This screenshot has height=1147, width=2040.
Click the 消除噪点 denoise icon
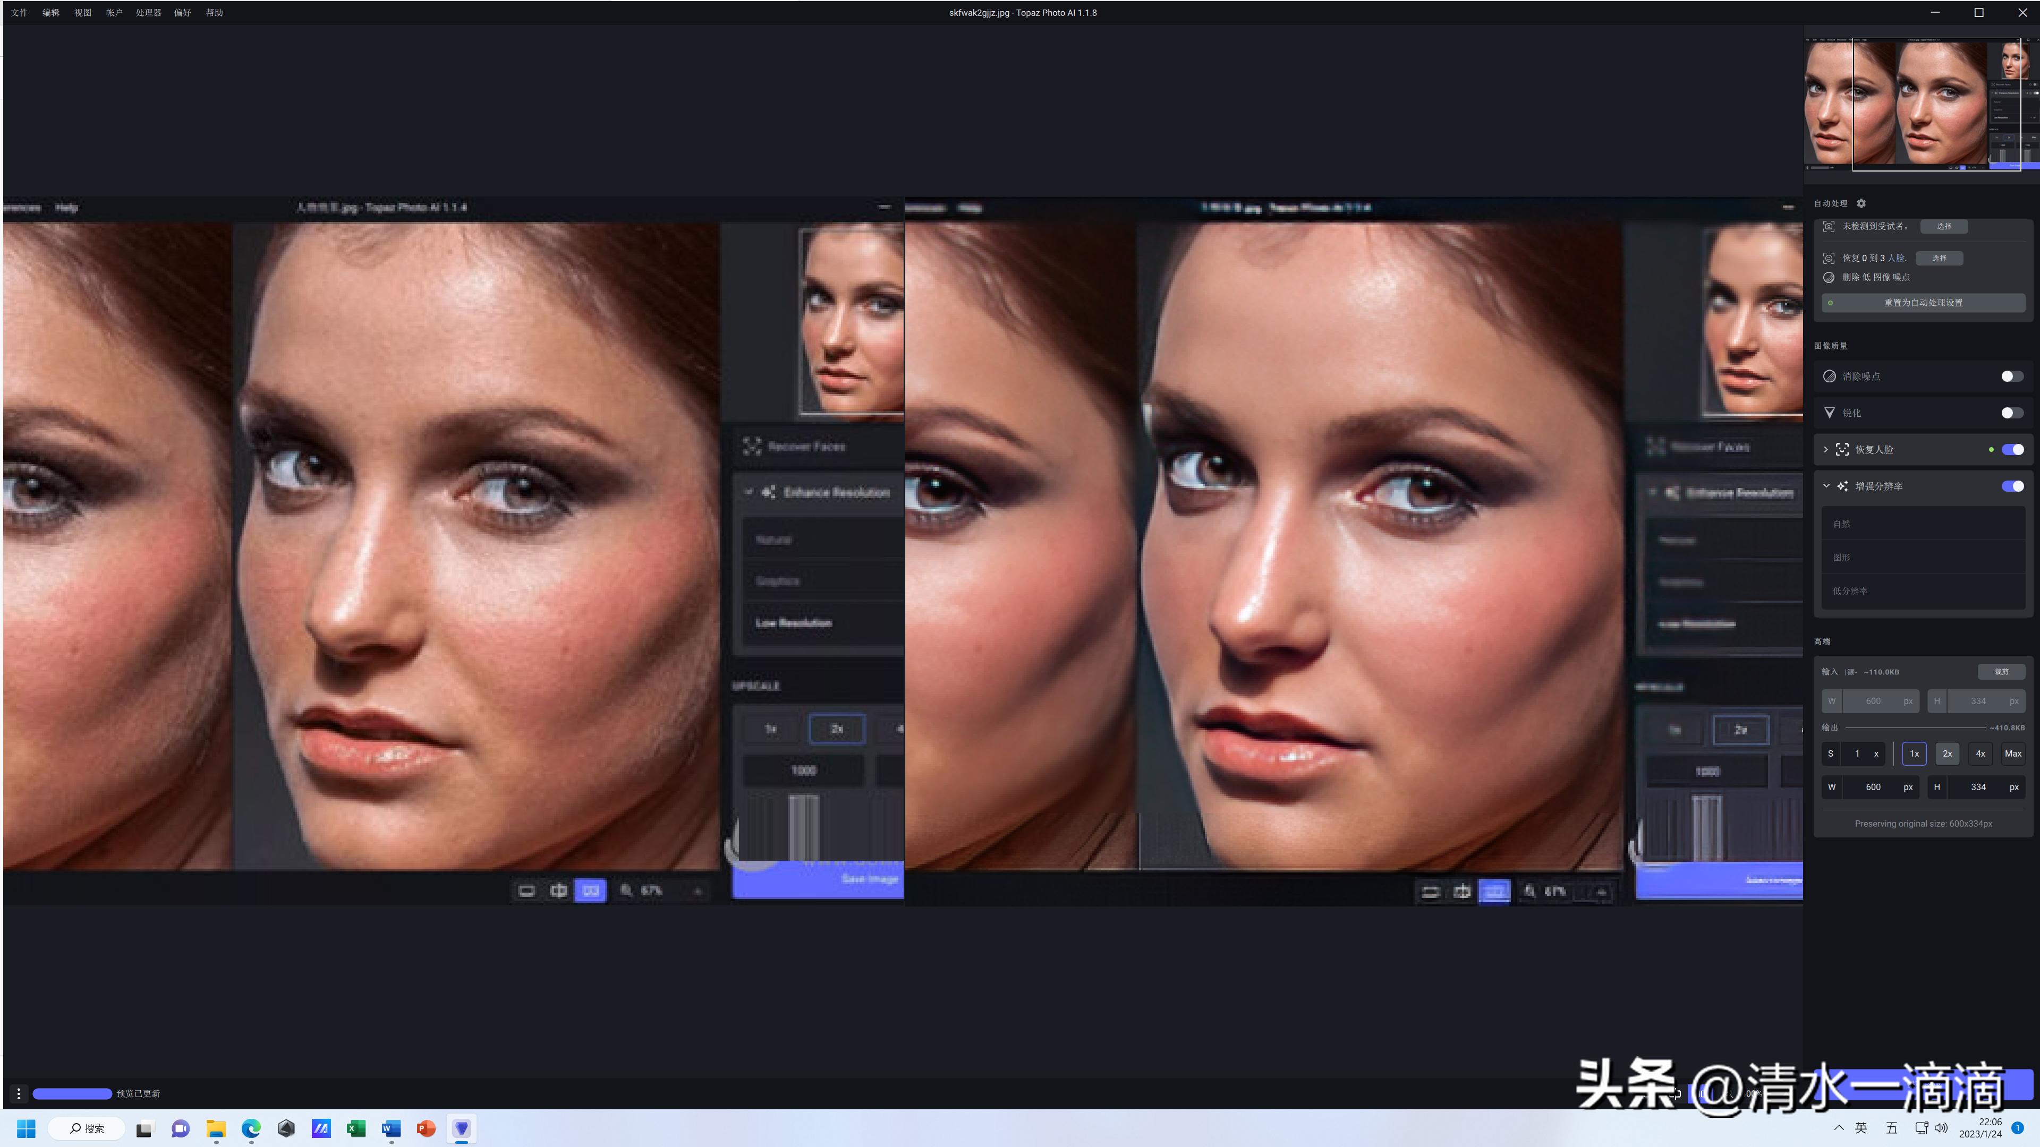[x=1829, y=376]
